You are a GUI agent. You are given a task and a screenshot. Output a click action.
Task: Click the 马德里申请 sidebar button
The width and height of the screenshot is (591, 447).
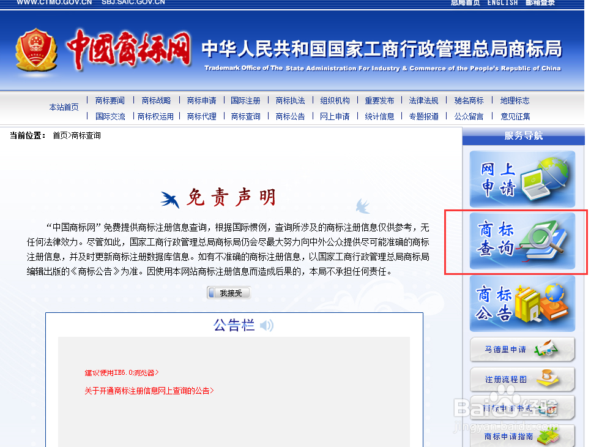(x=522, y=349)
